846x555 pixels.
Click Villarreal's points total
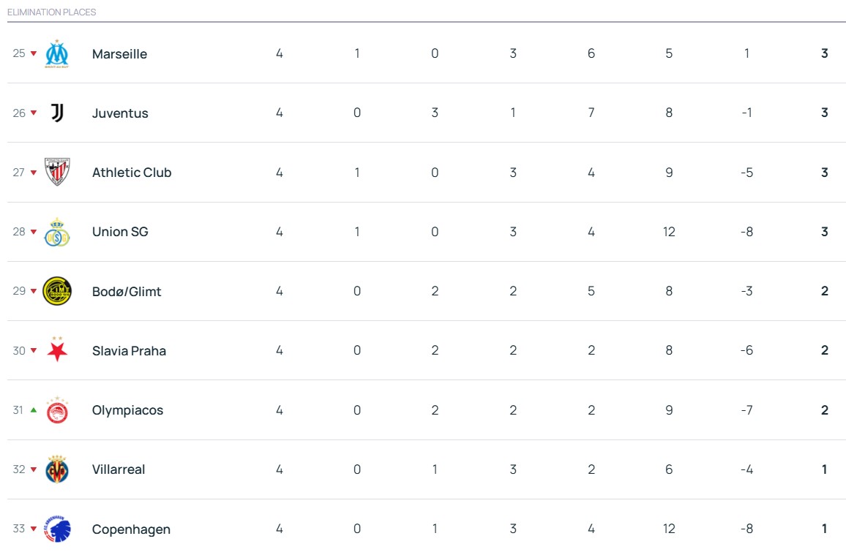point(824,469)
